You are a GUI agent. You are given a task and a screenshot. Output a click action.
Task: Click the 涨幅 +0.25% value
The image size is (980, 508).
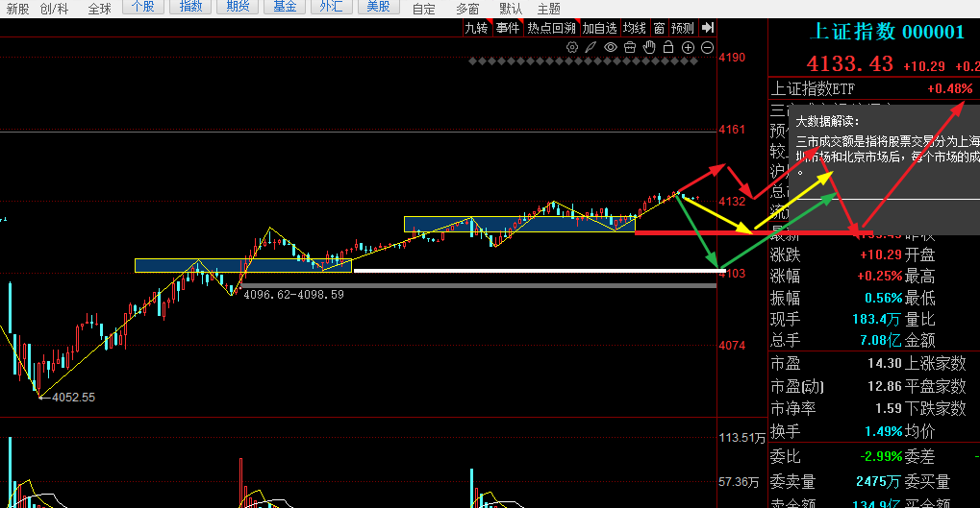pos(879,276)
